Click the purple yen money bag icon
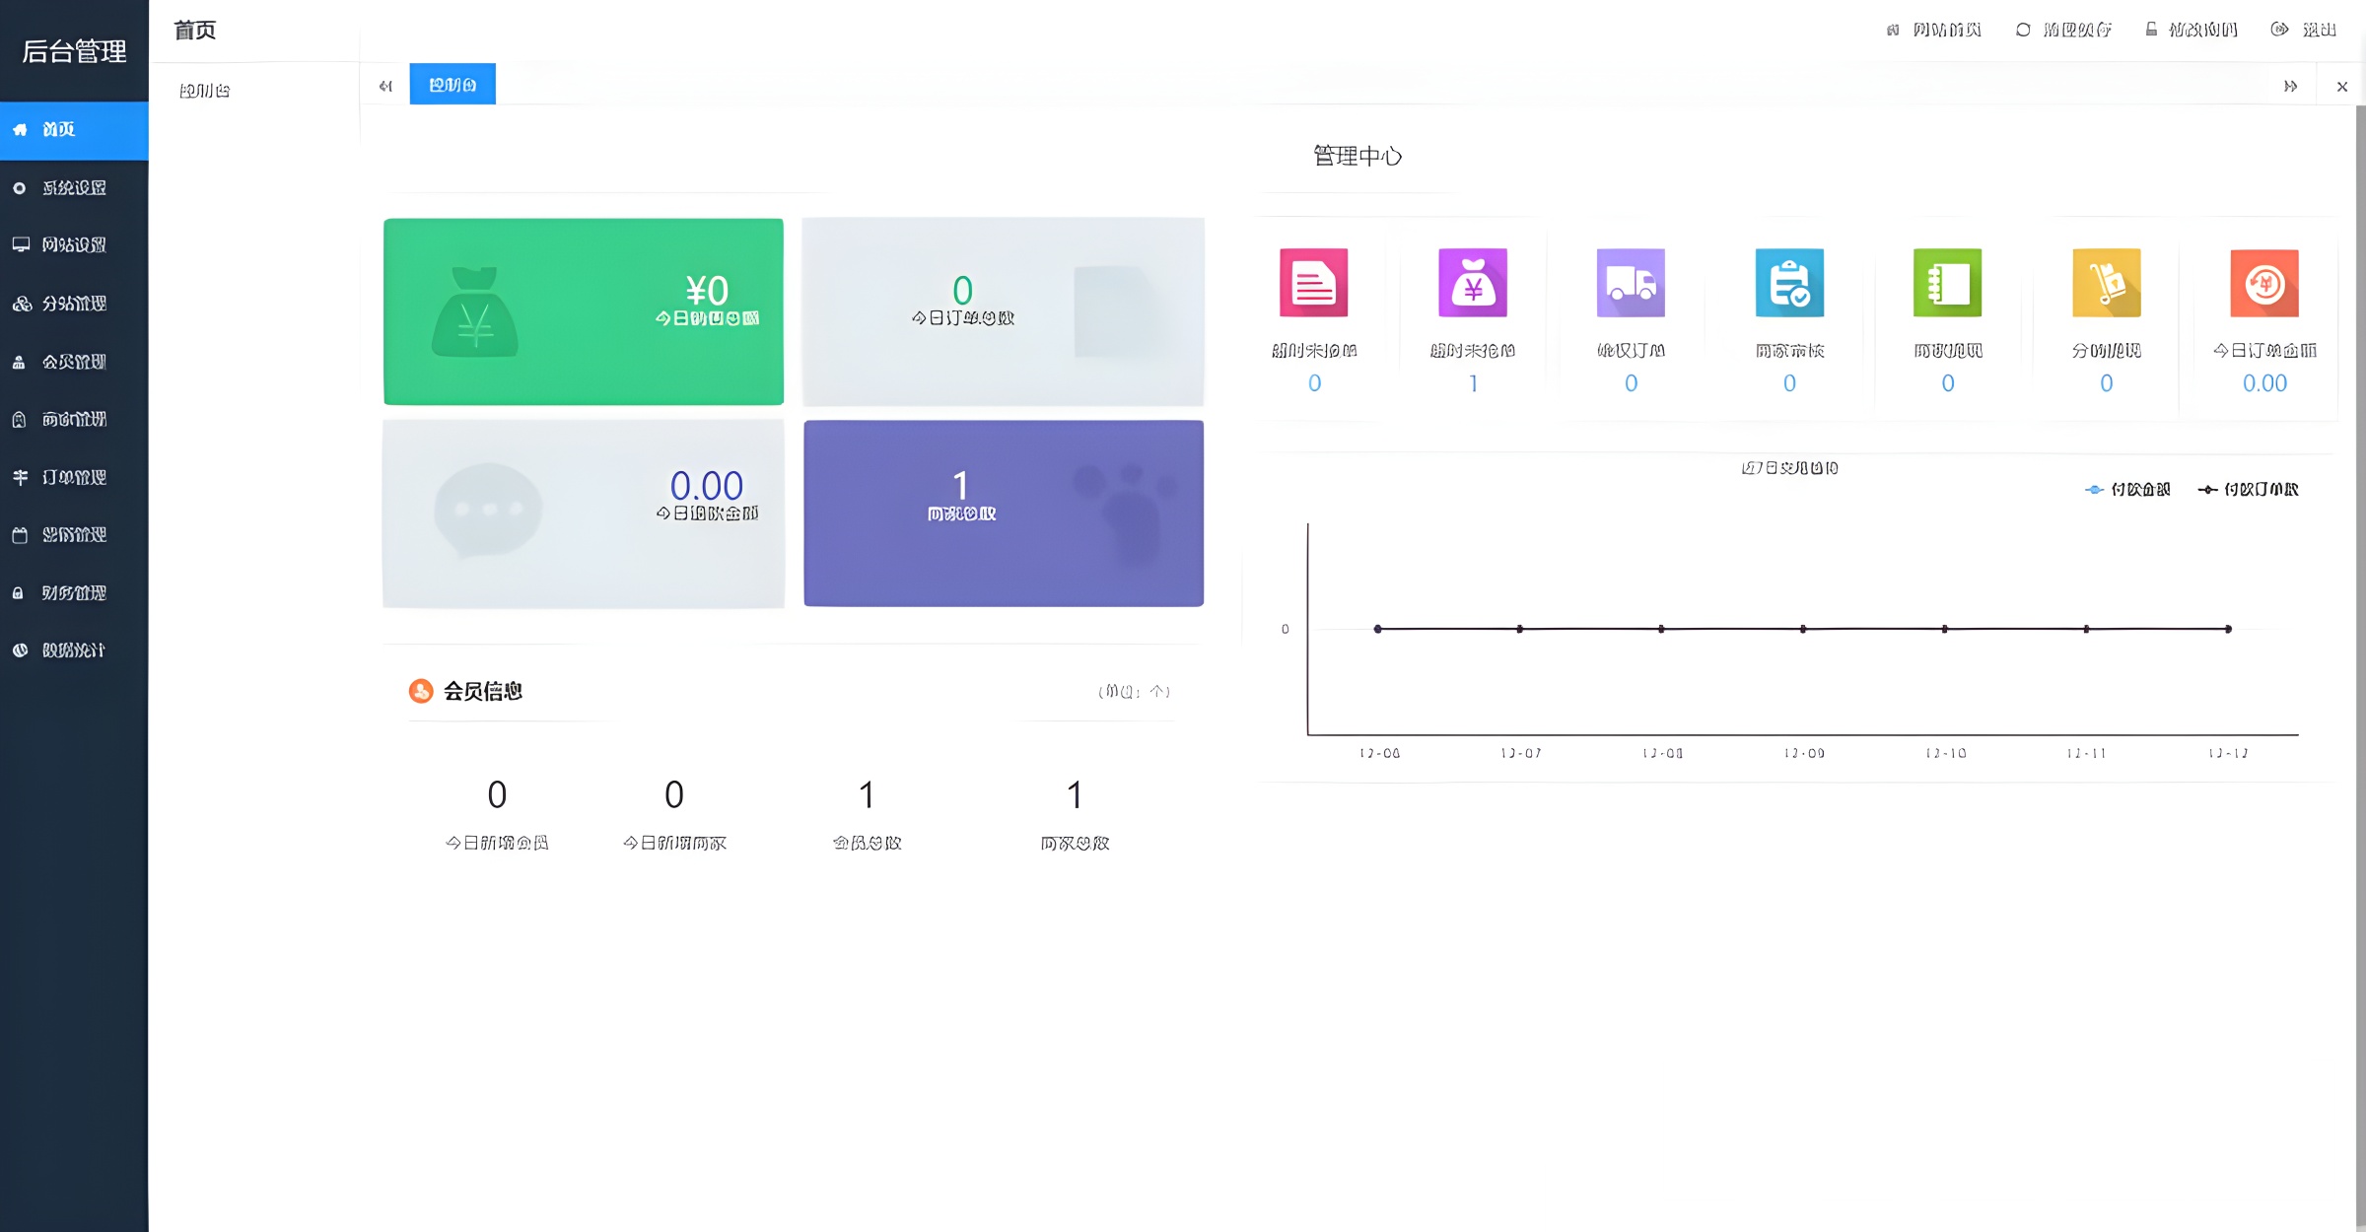Screen dimensions: 2366x1232 (x=1472, y=283)
